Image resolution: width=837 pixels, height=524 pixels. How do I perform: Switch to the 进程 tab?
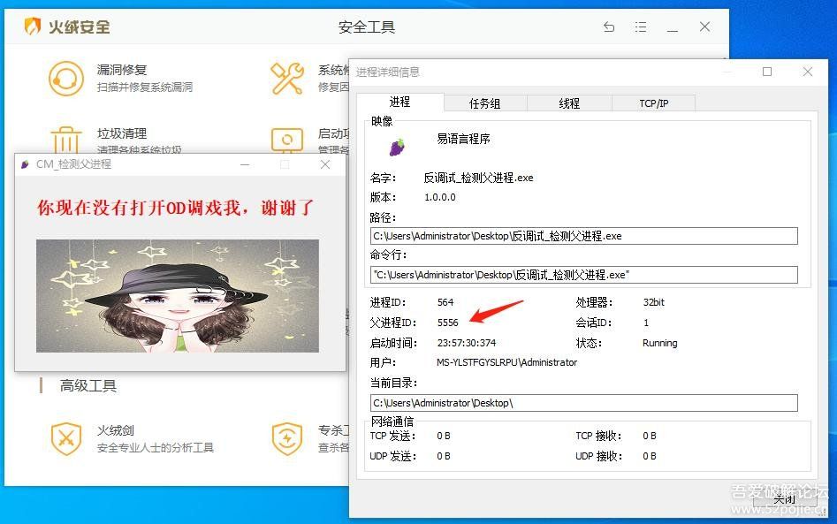pyautogui.click(x=399, y=103)
